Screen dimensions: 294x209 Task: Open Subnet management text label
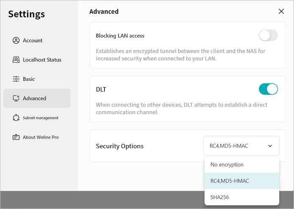[x=41, y=118]
